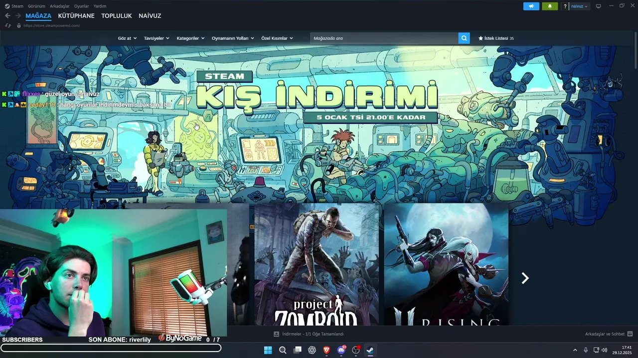The width and height of the screenshot is (638, 358).
Task: Open İstek Listesi wishlist link
Action: [x=496, y=38]
